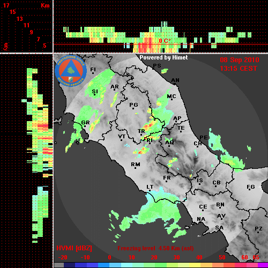This screenshot has height=268, width=268.
Task: Select the CH city label
Action: pos(198,144)
